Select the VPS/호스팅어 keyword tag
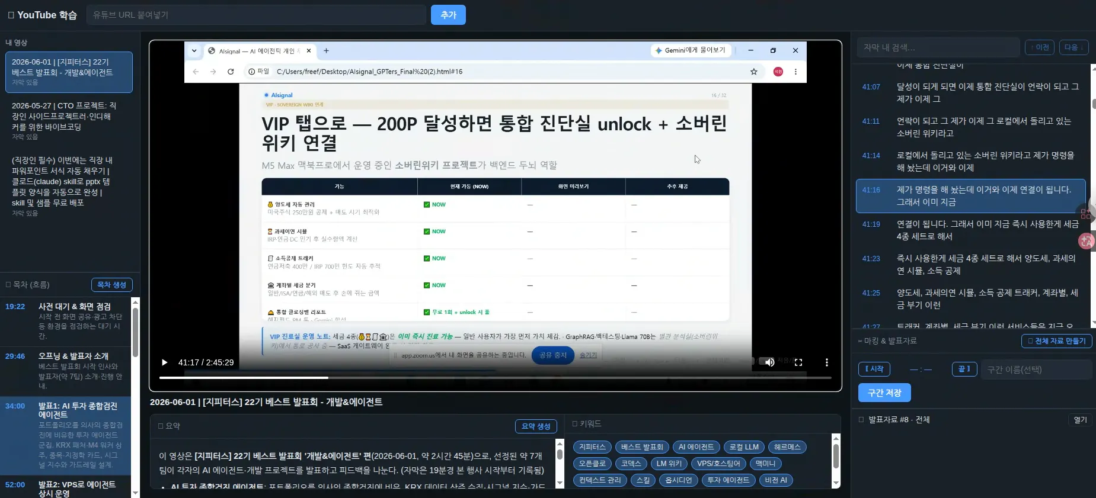This screenshot has width=1096, height=498. click(718, 464)
